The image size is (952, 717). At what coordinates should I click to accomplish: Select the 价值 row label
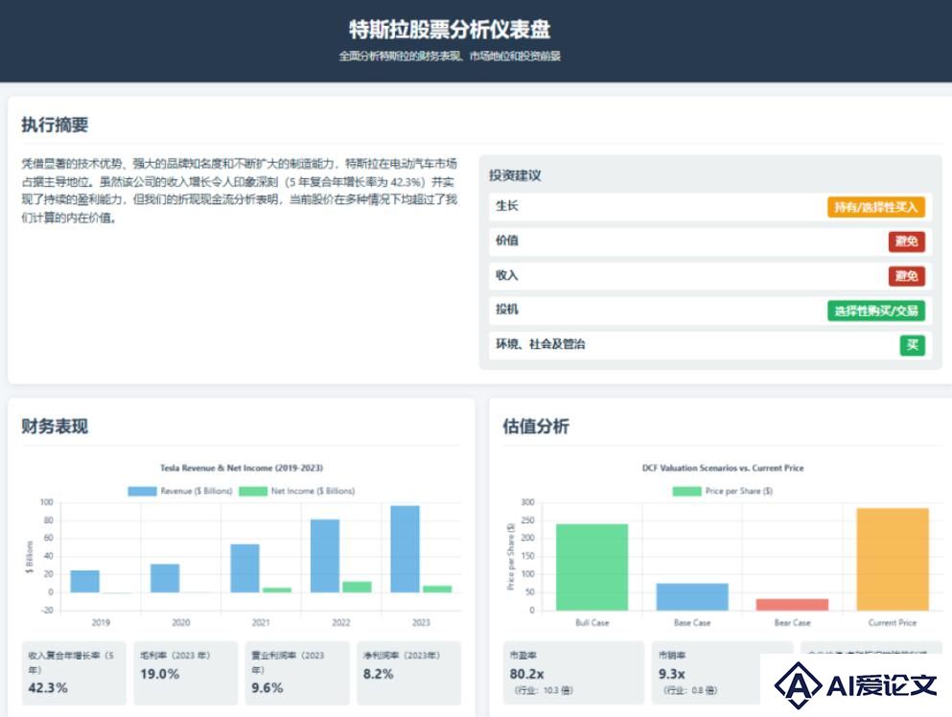pyautogui.click(x=507, y=241)
